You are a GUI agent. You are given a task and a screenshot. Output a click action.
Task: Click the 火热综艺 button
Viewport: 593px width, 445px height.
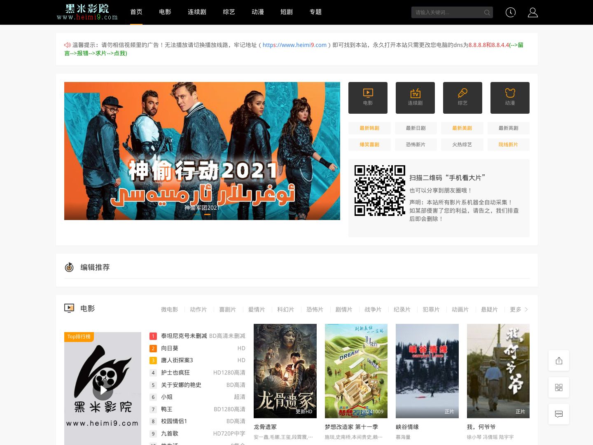462,145
